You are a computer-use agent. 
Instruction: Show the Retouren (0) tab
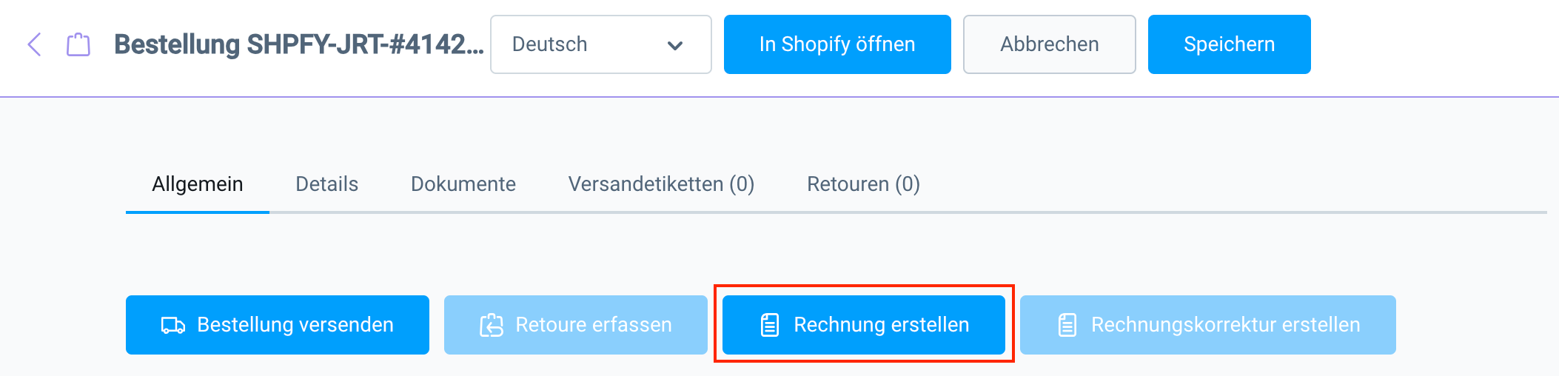pyautogui.click(x=863, y=184)
